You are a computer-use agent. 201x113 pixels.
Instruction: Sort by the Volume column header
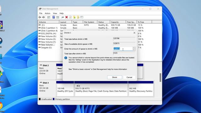48,22
